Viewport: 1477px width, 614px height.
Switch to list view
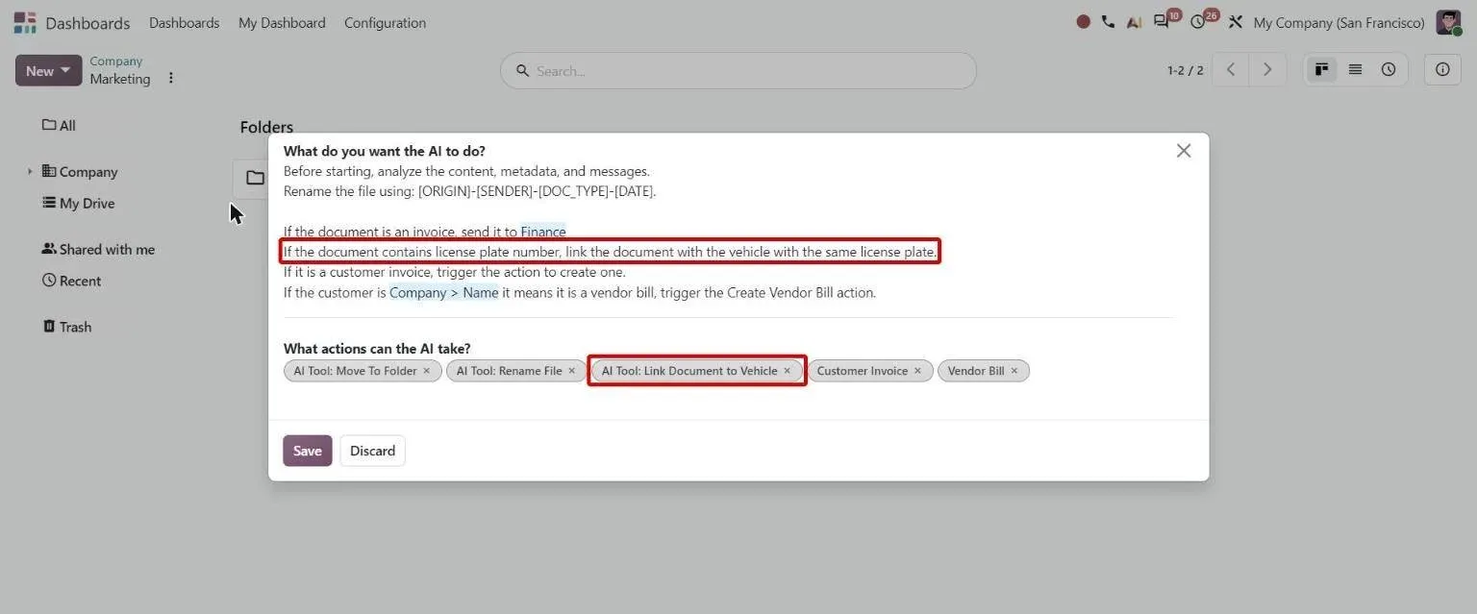point(1355,70)
